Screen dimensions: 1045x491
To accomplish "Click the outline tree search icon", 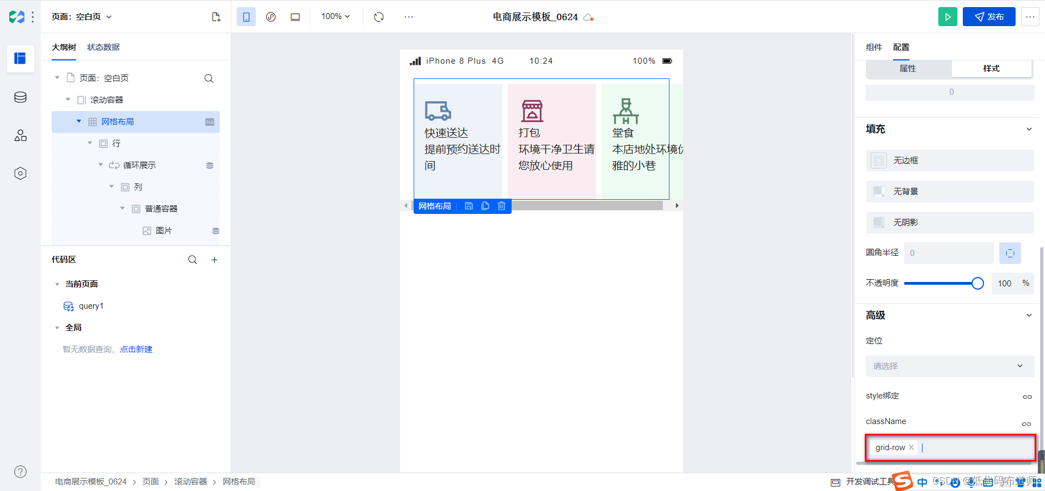I will (x=208, y=78).
